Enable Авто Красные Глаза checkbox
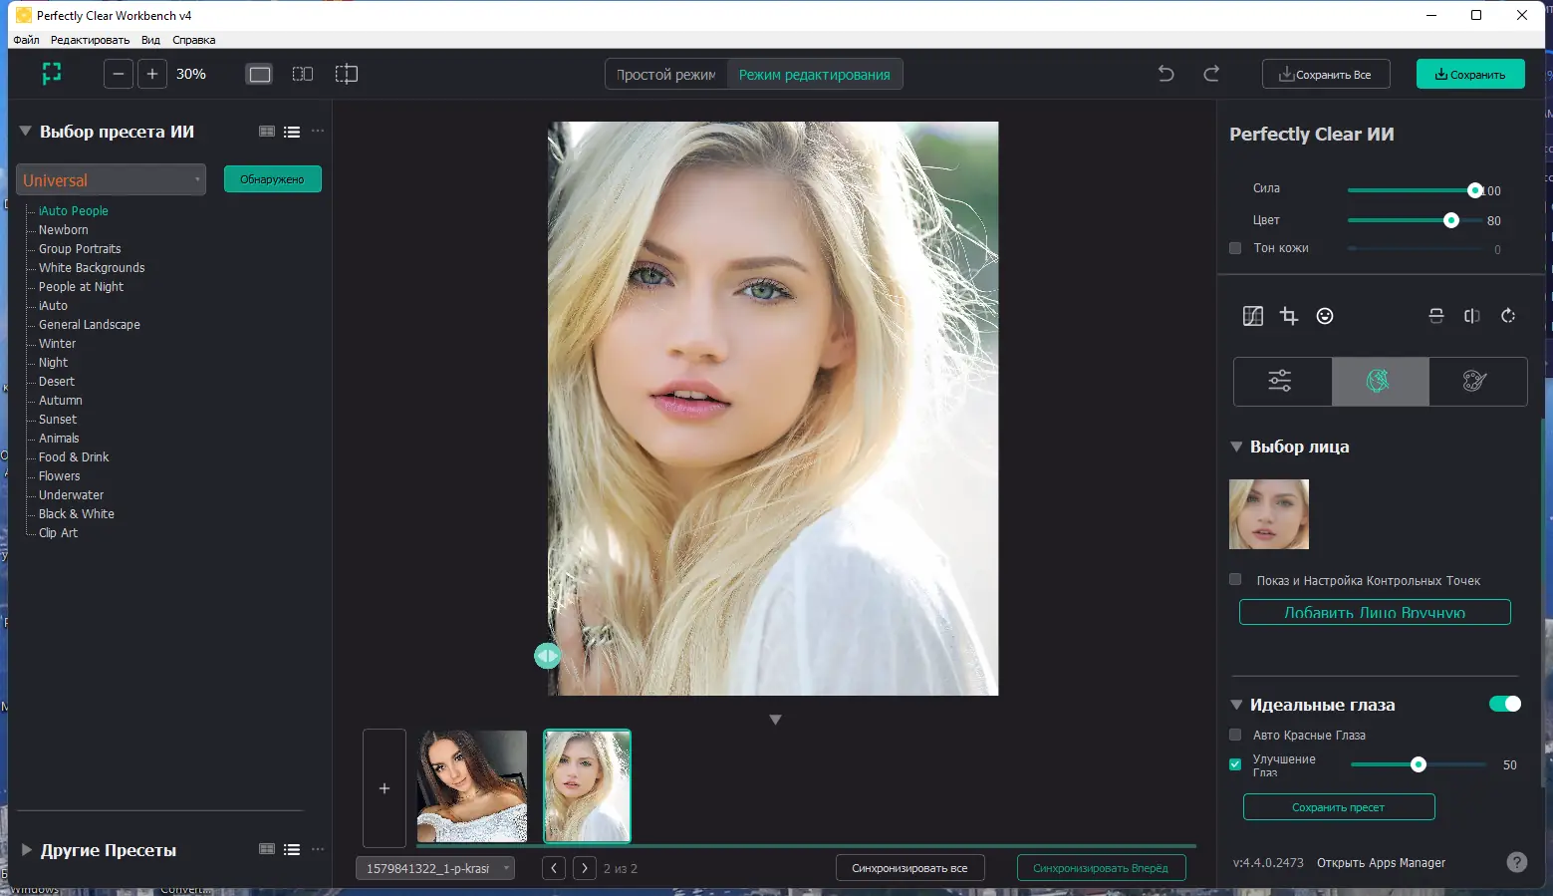The image size is (1553, 896). pos(1235,735)
